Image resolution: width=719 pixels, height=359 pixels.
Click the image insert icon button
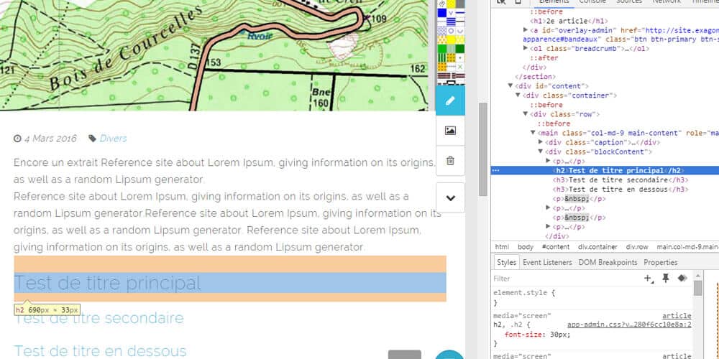pyautogui.click(x=450, y=131)
